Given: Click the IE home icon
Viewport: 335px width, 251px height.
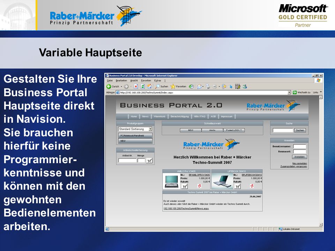Looking at the screenshot, I should (x=149, y=86).
